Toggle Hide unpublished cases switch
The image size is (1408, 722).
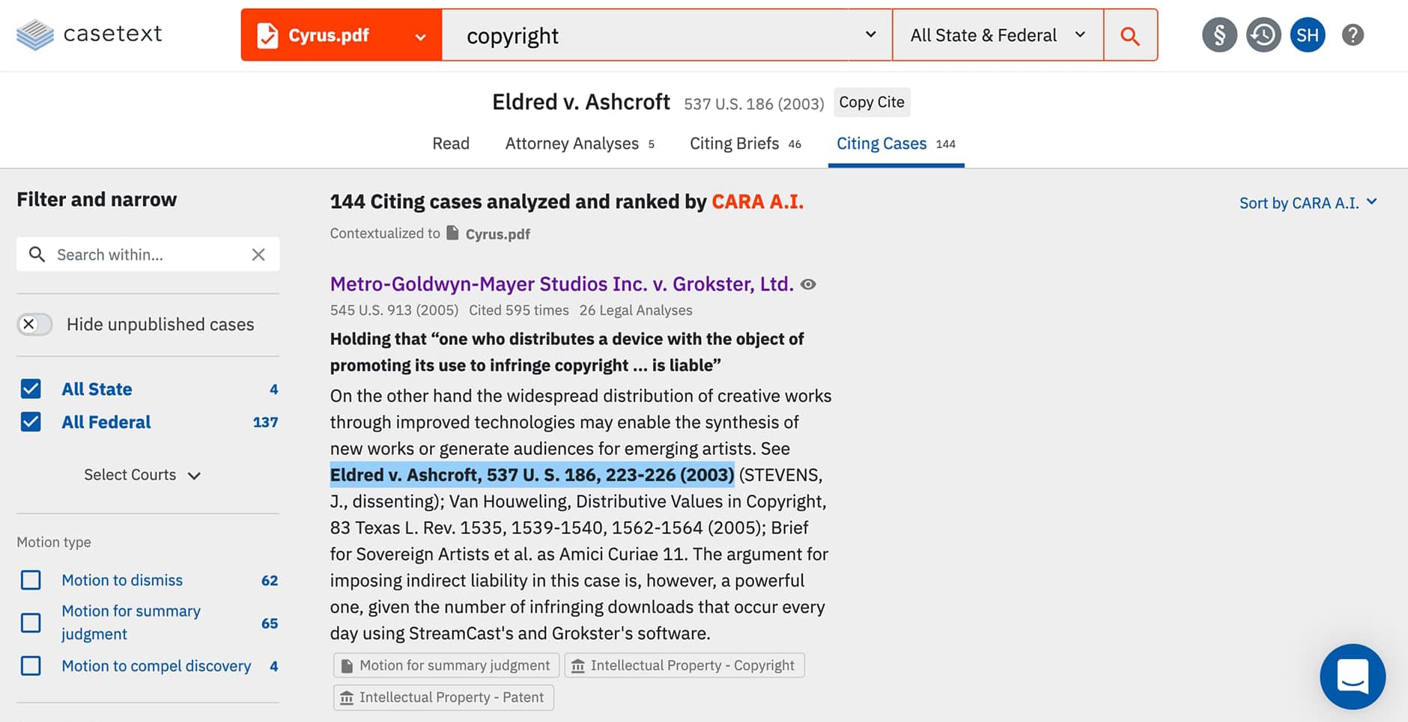[x=34, y=324]
